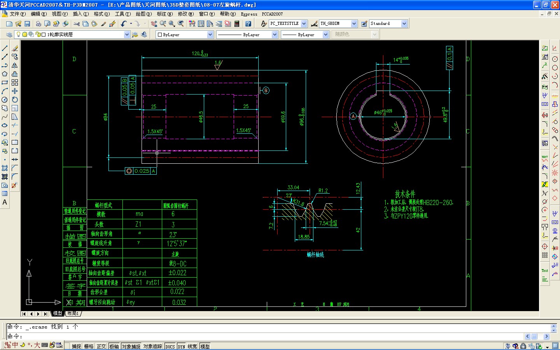
Task: Open the 文件(F) menu
Action: point(18,14)
